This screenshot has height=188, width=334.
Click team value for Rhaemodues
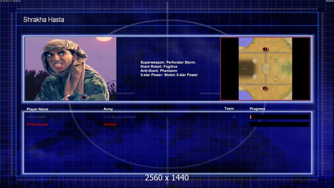coord(234,125)
